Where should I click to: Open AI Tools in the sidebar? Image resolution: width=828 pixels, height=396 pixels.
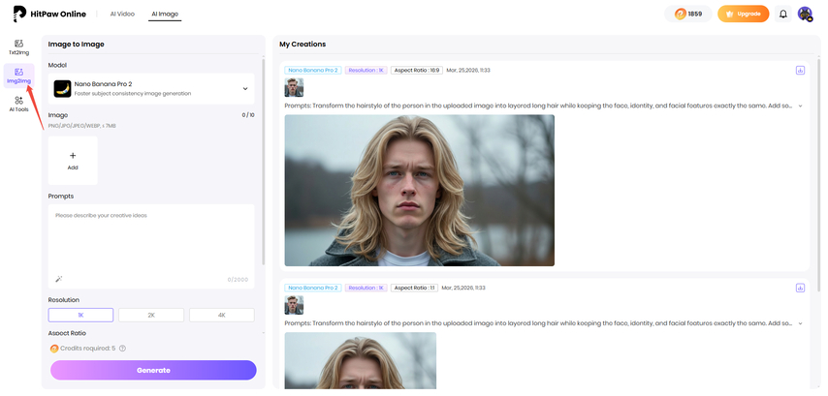18,104
